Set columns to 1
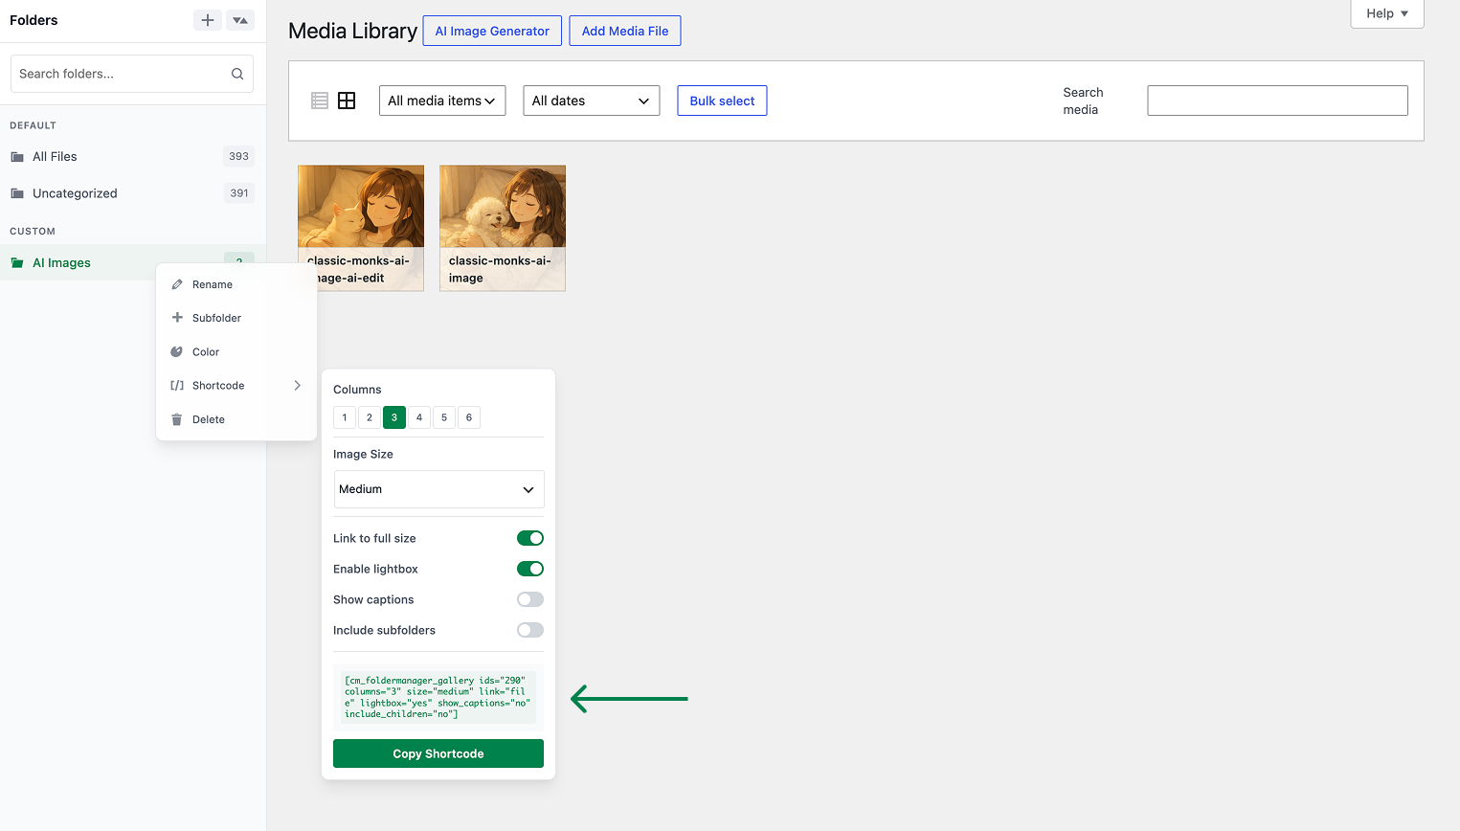 tap(345, 417)
